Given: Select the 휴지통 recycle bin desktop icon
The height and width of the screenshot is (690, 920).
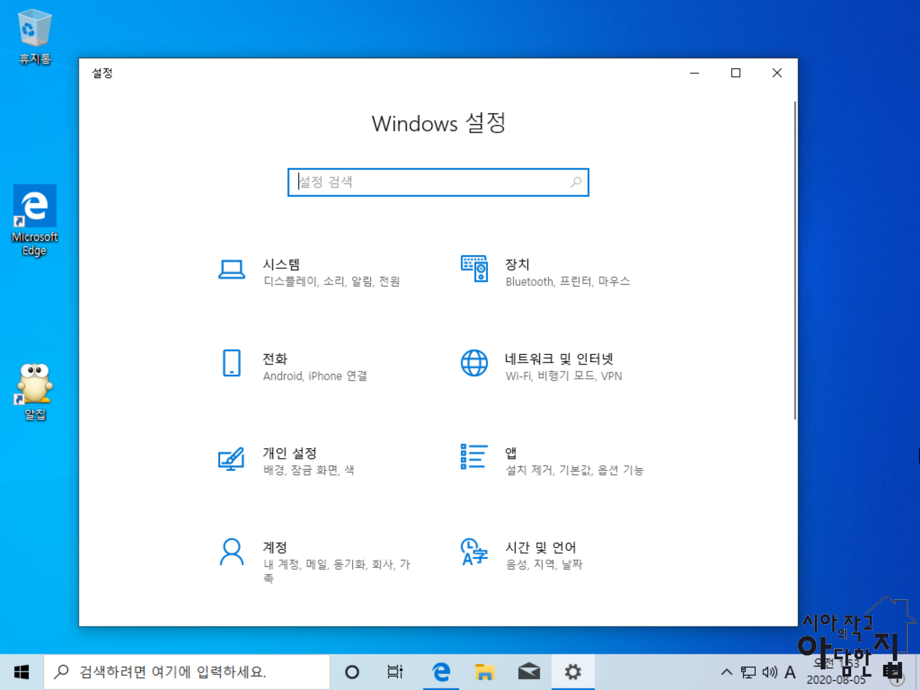Looking at the screenshot, I should coord(35,37).
